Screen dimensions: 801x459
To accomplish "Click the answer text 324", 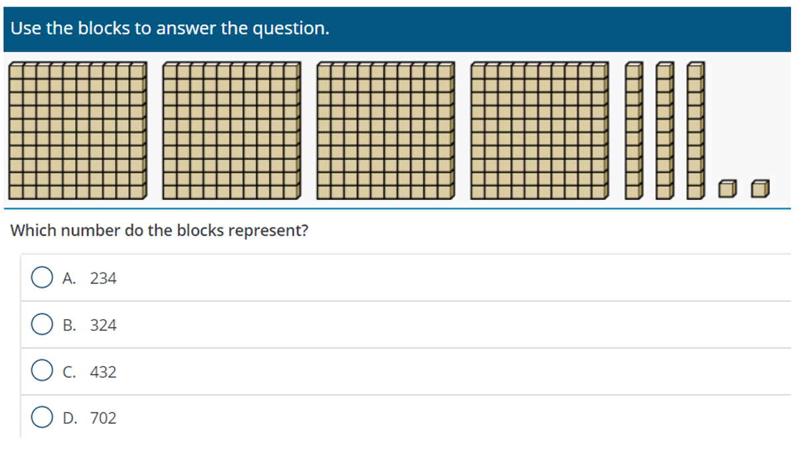I will 103,326.
